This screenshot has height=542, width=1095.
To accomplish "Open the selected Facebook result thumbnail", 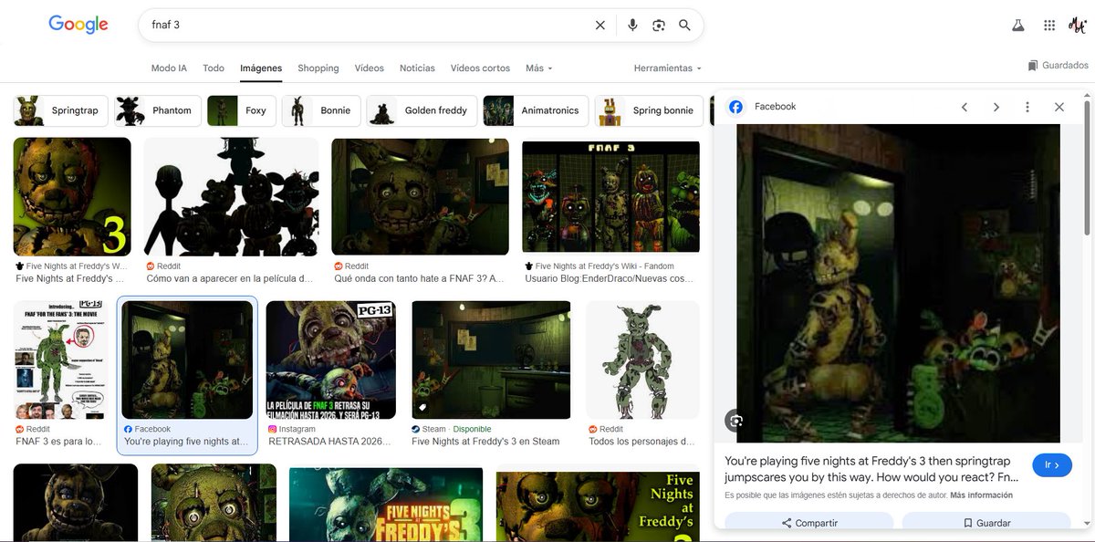I will [x=187, y=360].
